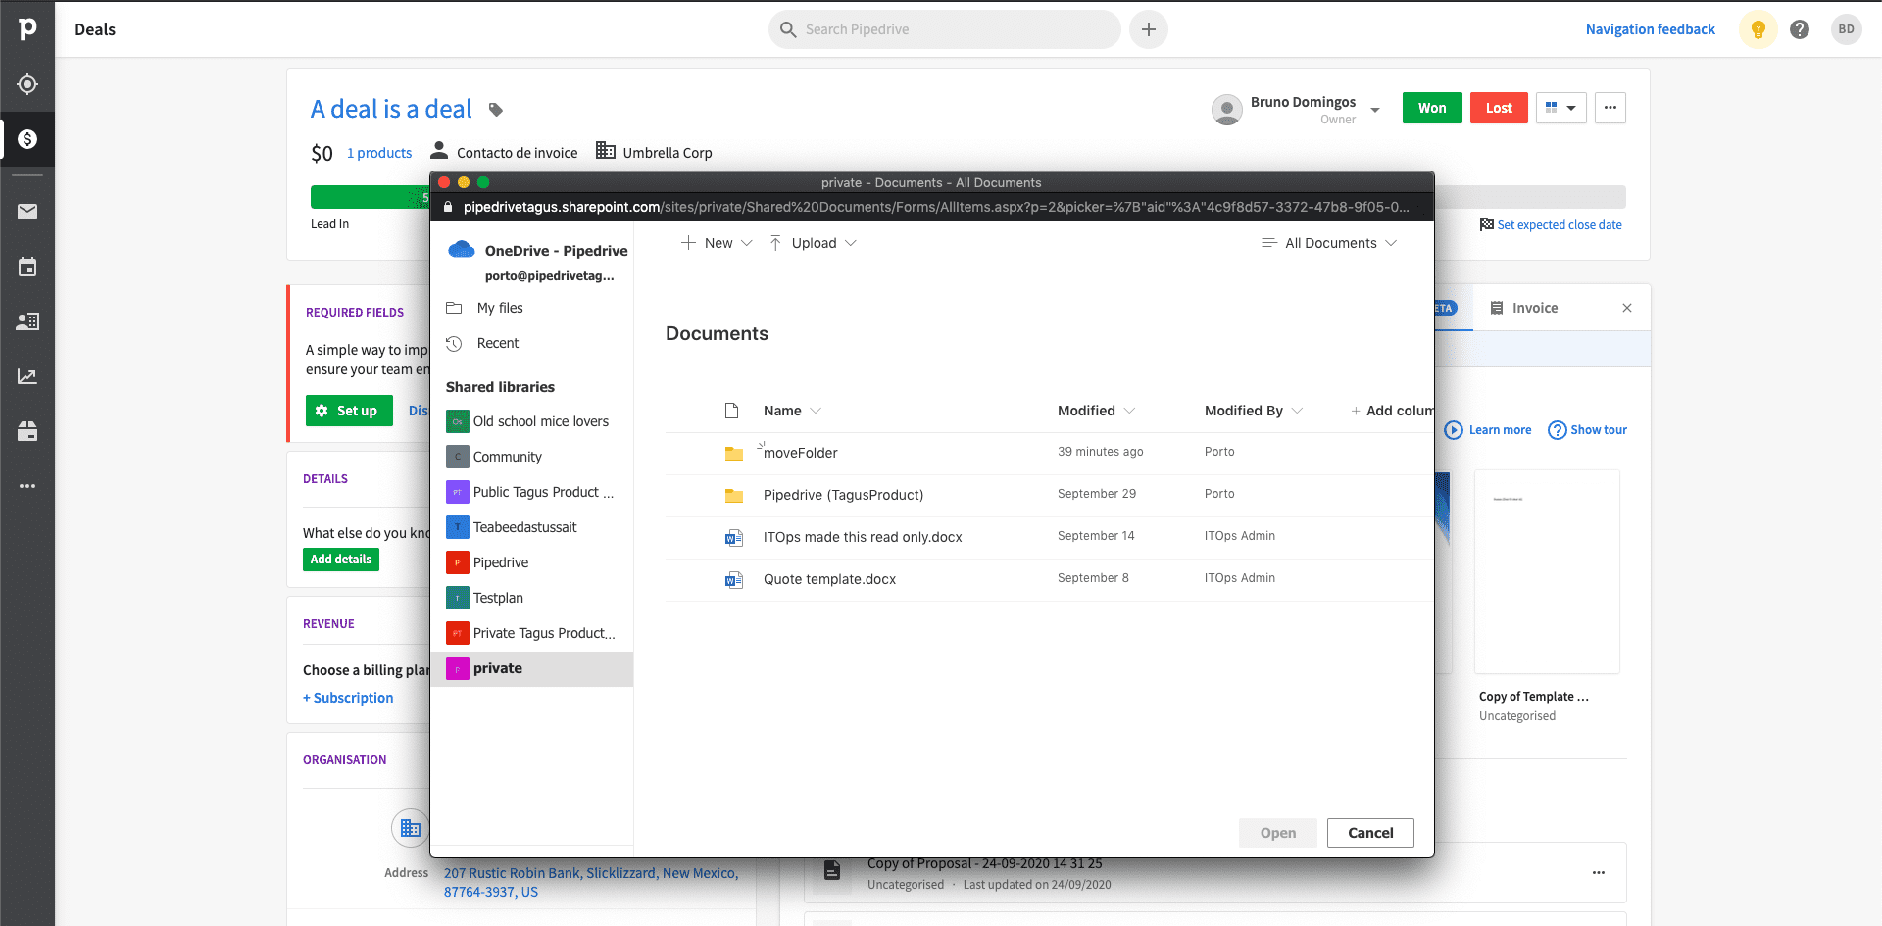Click moveFolder folder icon
Image resolution: width=1882 pixels, height=926 pixels.
coord(733,453)
